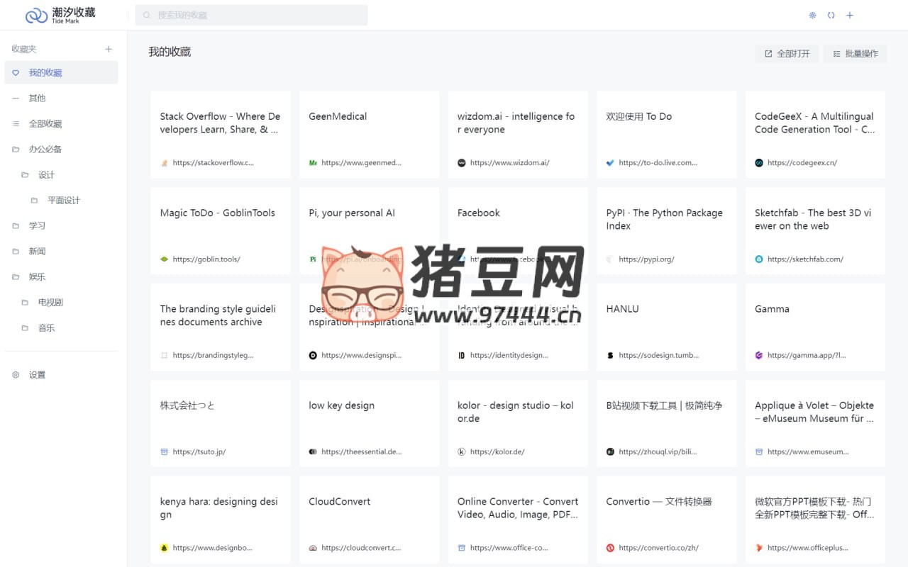Click the 全部打开 button
The width and height of the screenshot is (908, 567).
pyautogui.click(x=786, y=53)
